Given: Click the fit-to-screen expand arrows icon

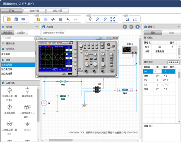Looking at the screenshot, I should point(113,19).
